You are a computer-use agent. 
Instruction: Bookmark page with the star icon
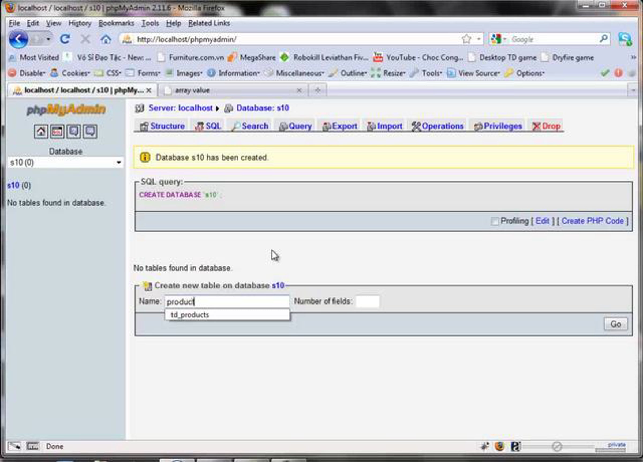(466, 39)
